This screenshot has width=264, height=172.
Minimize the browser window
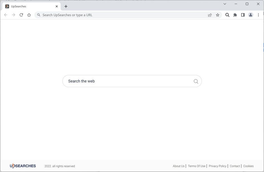click(236, 4)
